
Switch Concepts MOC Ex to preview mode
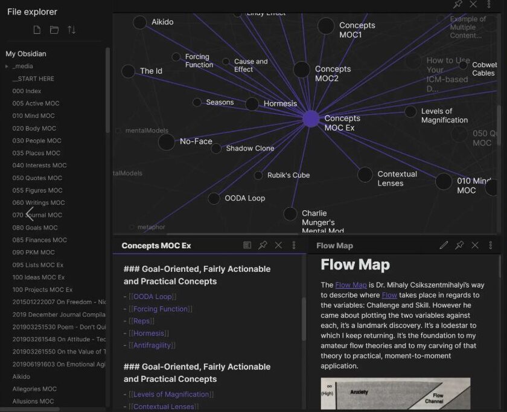(247, 245)
